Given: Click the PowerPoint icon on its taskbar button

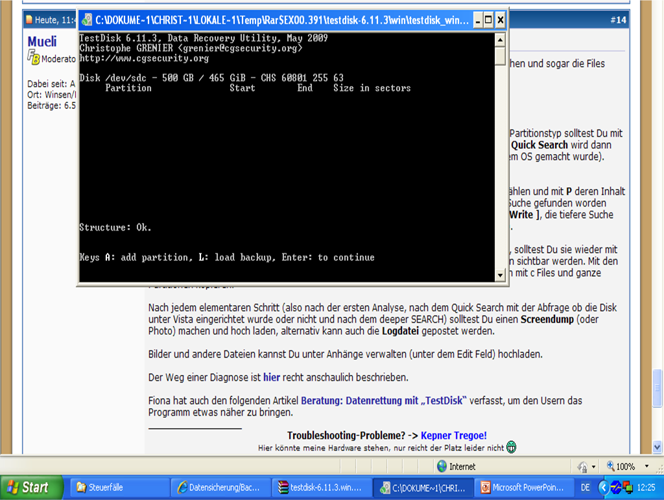Looking at the screenshot, I should pos(485,487).
